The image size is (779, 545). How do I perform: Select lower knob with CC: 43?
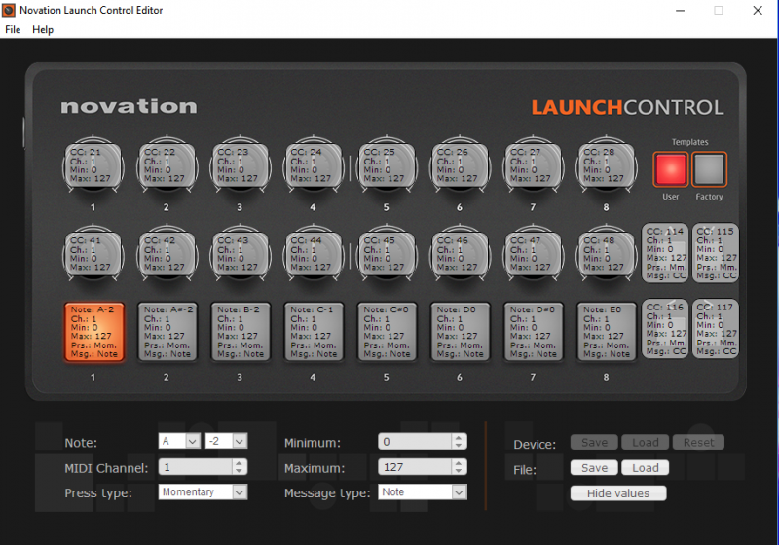240,254
